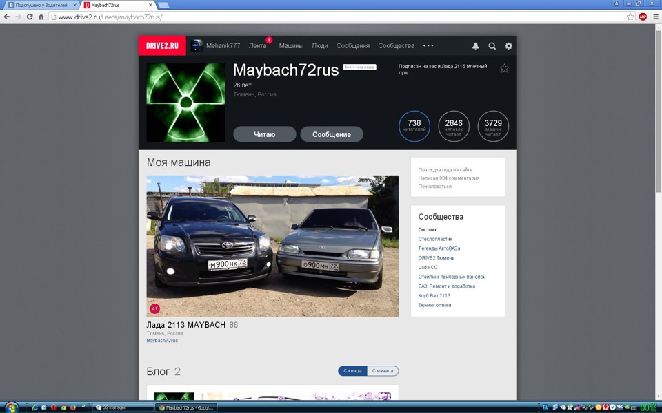Image resolution: width=662 pixels, height=413 pixels.
Task: Click the Сообщение button
Action: tap(332, 134)
